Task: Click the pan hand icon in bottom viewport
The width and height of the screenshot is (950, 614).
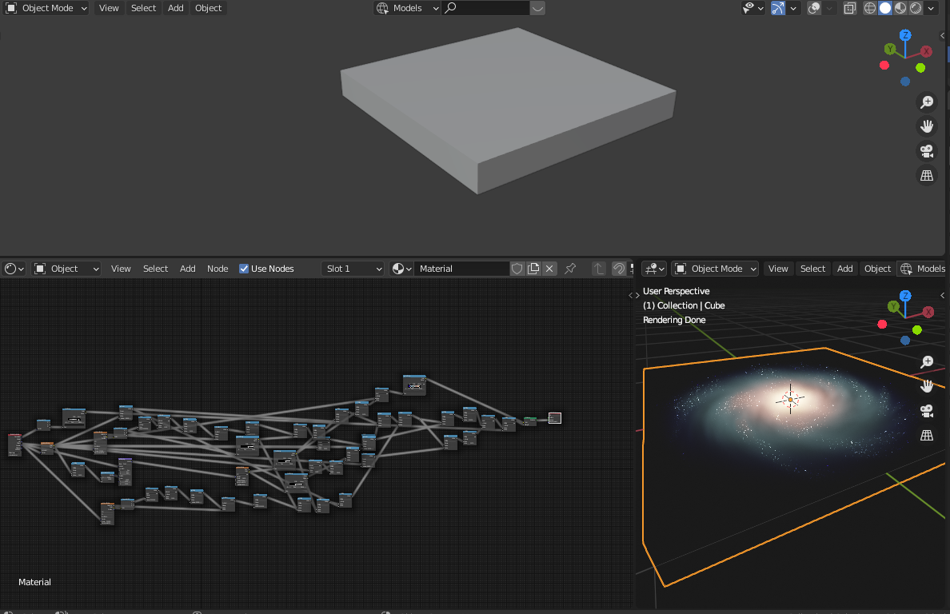Action: pyautogui.click(x=927, y=386)
